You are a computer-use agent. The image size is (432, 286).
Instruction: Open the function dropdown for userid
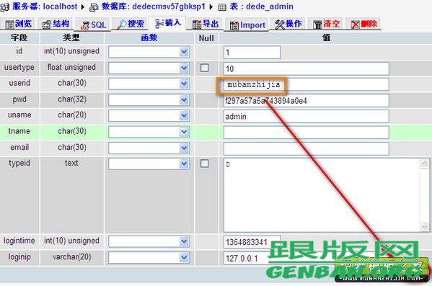149,84
